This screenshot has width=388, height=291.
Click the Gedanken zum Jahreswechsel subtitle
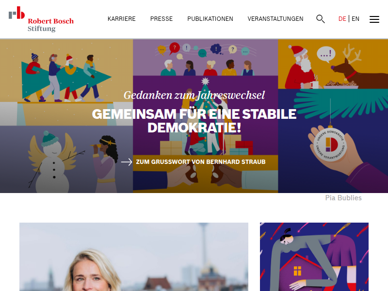tap(194, 95)
